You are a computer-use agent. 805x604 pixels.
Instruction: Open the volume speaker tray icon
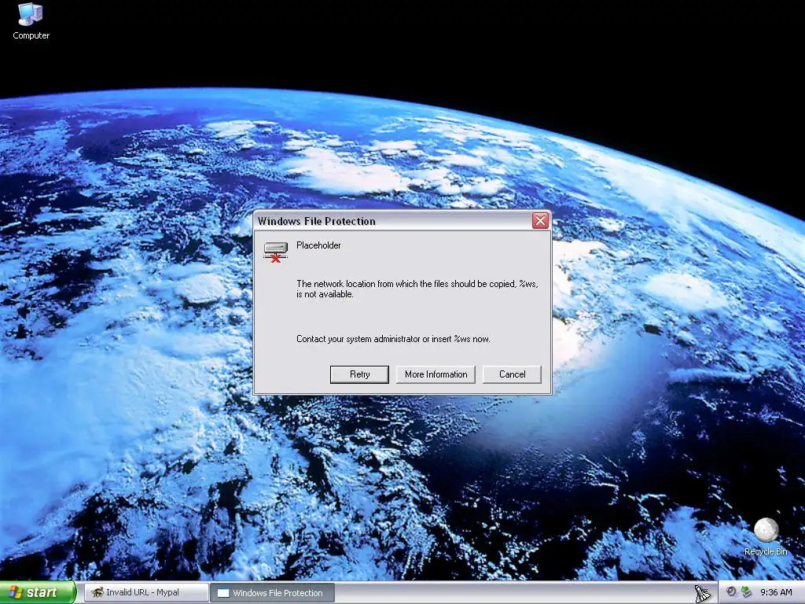[732, 592]
